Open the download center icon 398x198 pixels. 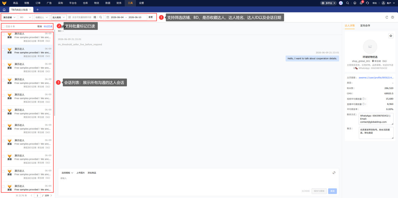click(354, 3)
